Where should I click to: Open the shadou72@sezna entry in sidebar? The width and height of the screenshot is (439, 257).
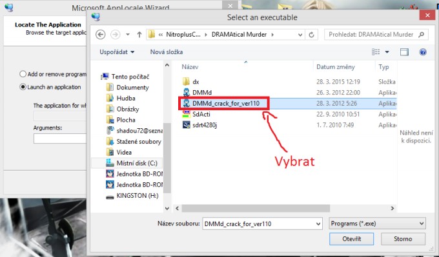(139, 131)
